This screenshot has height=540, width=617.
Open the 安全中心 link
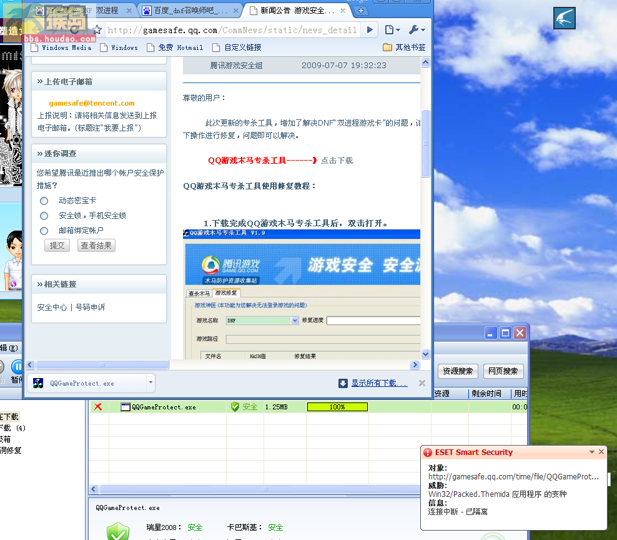pyautogui.click(x=52, y=307)
